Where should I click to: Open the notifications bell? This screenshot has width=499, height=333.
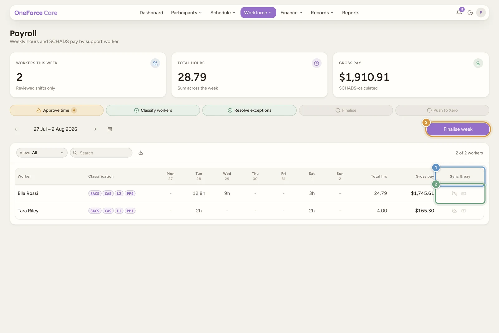coord(459,13)
